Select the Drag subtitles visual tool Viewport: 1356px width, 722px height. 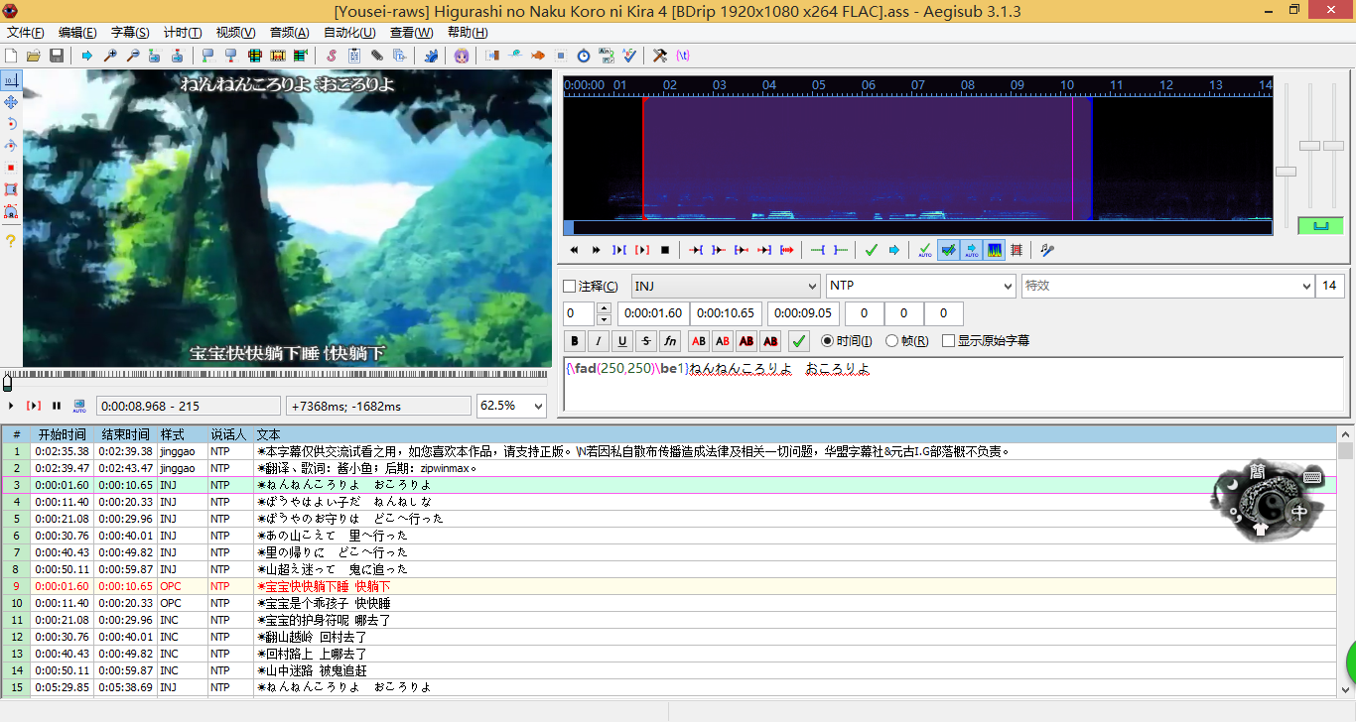(11, 102)
